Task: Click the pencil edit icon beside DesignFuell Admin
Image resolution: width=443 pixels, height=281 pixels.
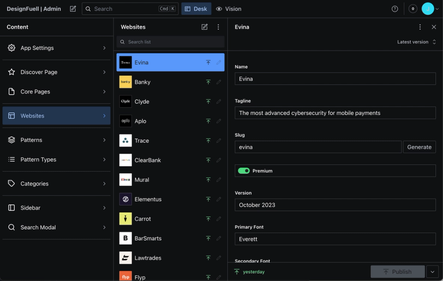Action: pos(72,8)
